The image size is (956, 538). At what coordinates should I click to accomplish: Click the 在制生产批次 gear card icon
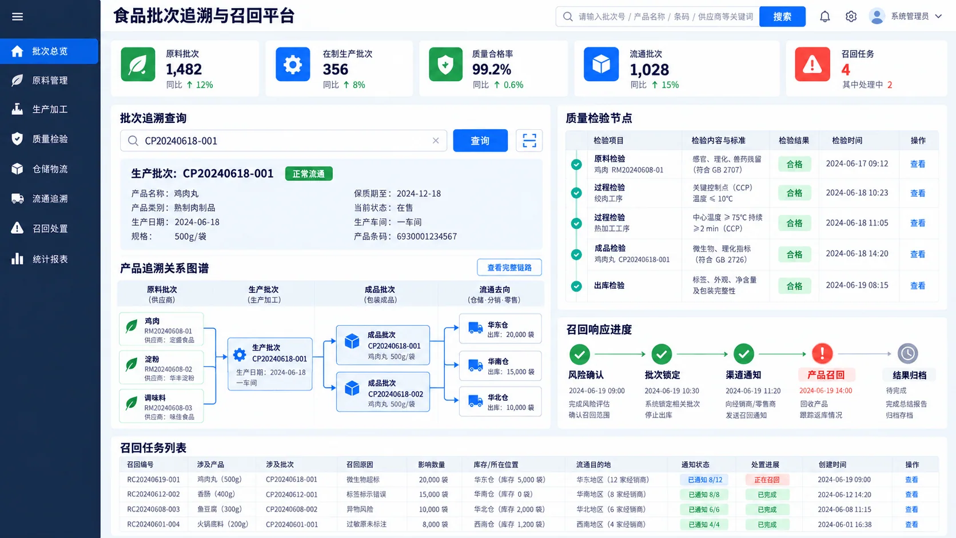click(293, 64)
